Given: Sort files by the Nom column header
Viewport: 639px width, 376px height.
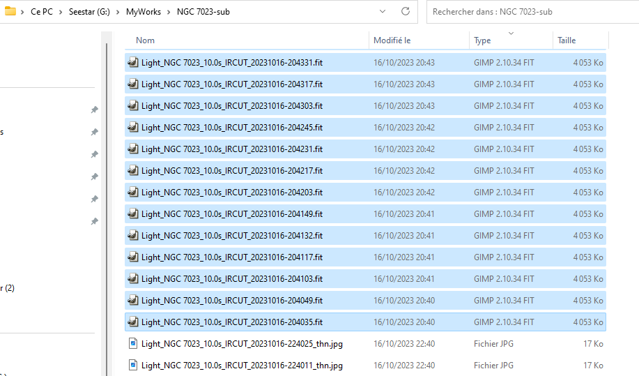Looking at the screenshot, I should [146, 40].
